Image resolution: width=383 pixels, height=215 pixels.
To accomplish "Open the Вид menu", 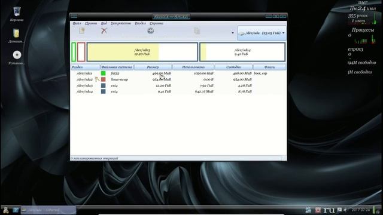I will 104,23.
